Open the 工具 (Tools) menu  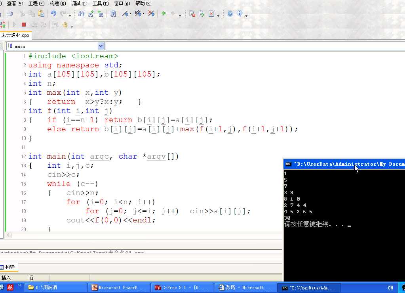[x=101, y=4]
